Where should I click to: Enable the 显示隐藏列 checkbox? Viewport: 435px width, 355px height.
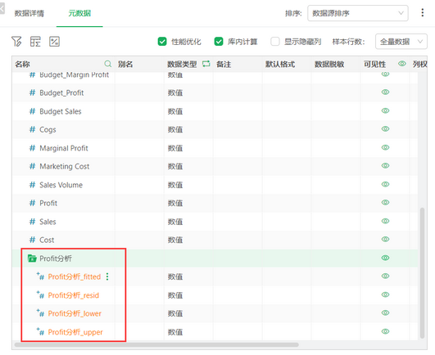tap(275, 42)
